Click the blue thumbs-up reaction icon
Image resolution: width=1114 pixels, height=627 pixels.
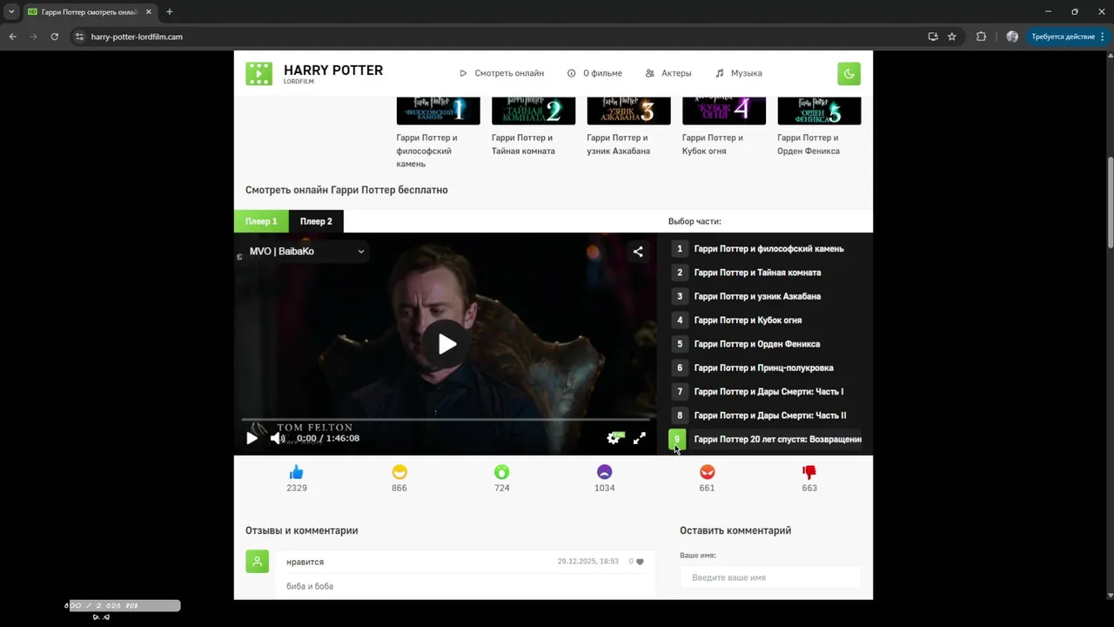(297, 472)
